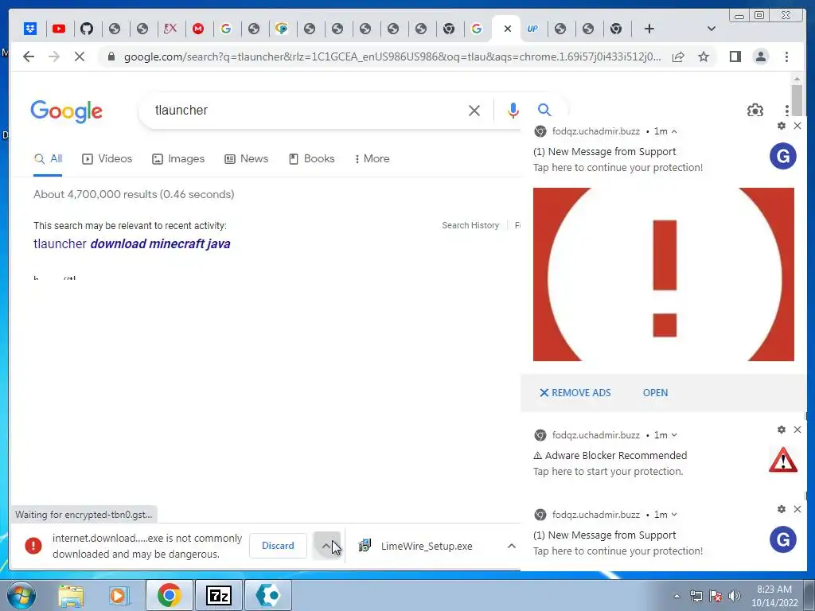Image resolution: width=815 pixels, height=611 pixels.
Task: Click REMOVE ADS in notification
Action: (575, 393)
